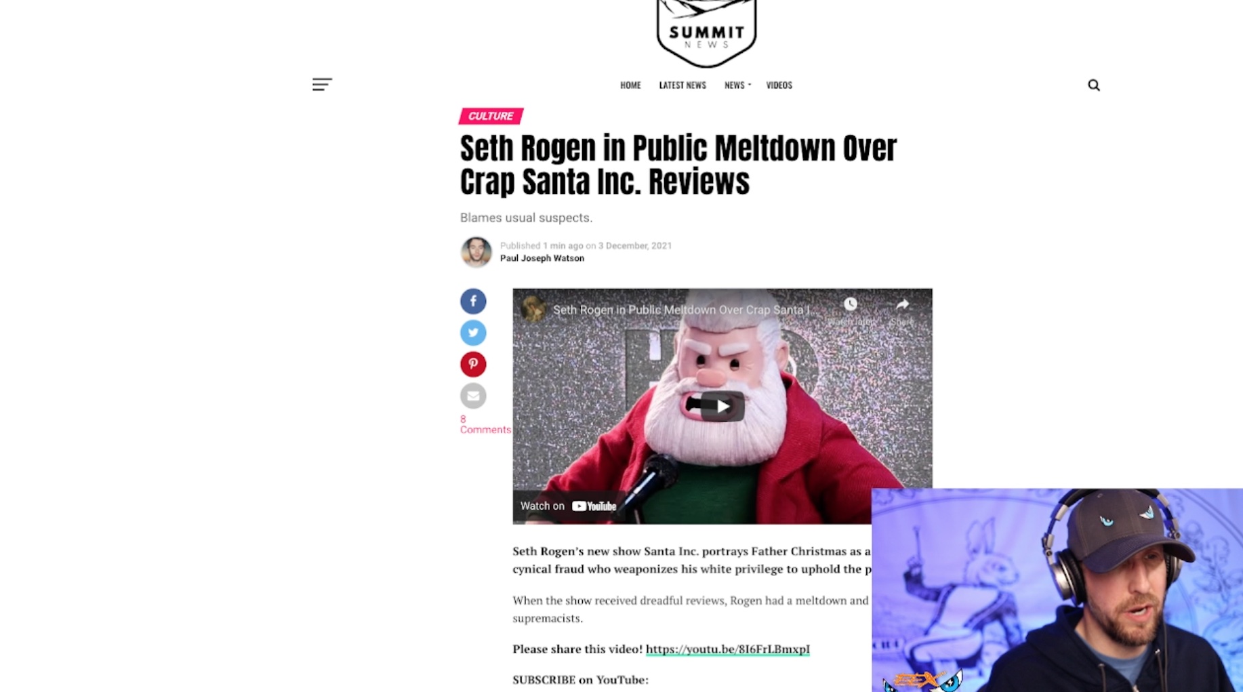The image size is (1243, 692).
Task: Share article on Facebook
Action: click(x=473, y=301)
